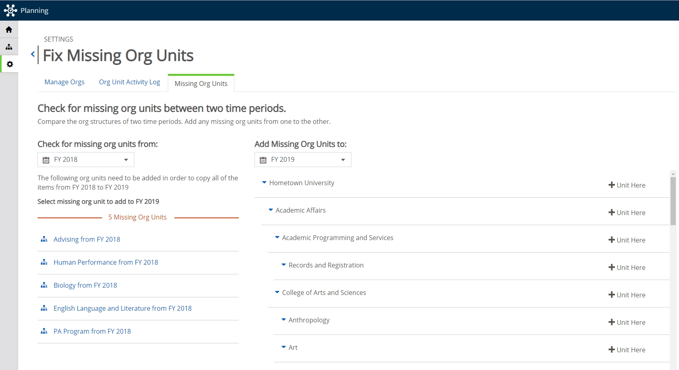Open the org chart sidebar icon
The height and width of the screenshot is (370, 679).
(9, 47)
